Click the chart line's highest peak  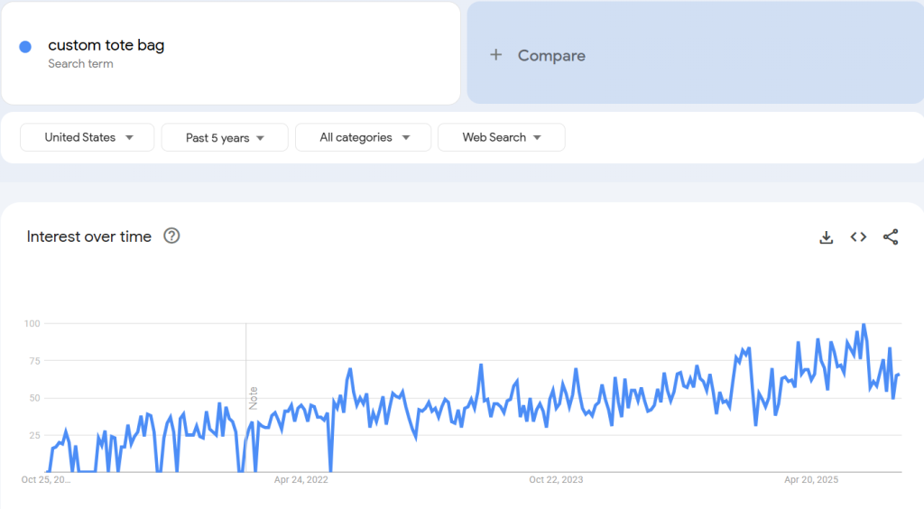pos(864,324)
